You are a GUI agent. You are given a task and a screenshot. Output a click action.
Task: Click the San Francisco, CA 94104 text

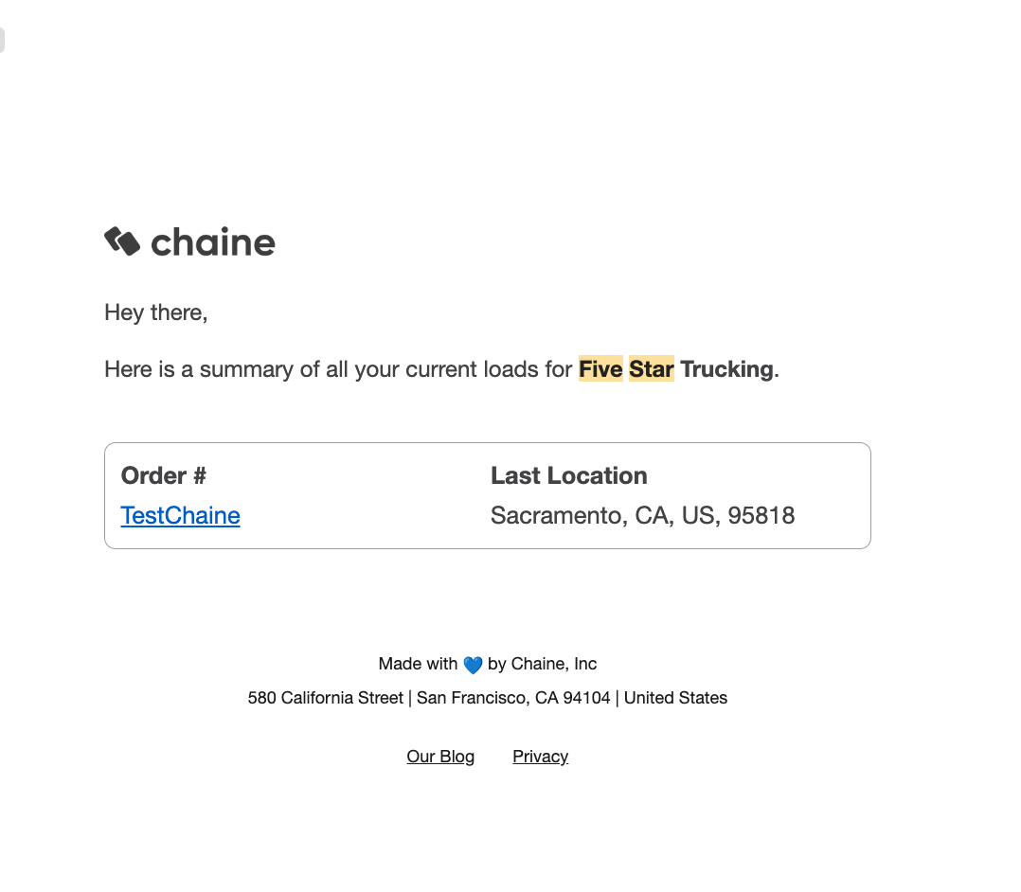tap(513, 698)
